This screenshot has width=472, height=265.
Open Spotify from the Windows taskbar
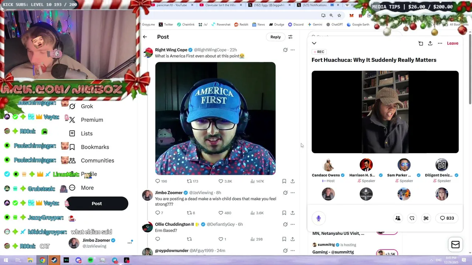click(90, 260)
